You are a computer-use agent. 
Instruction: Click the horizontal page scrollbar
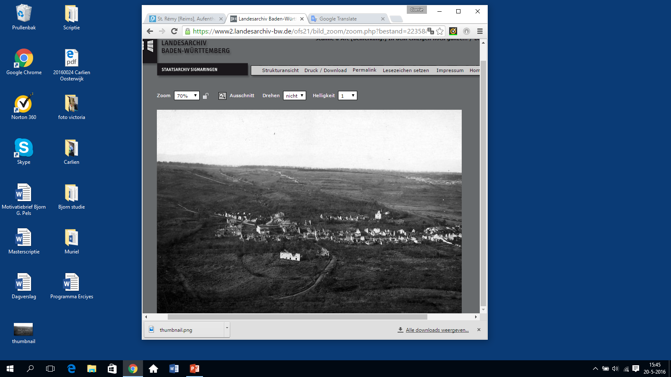tap(297, 317)
